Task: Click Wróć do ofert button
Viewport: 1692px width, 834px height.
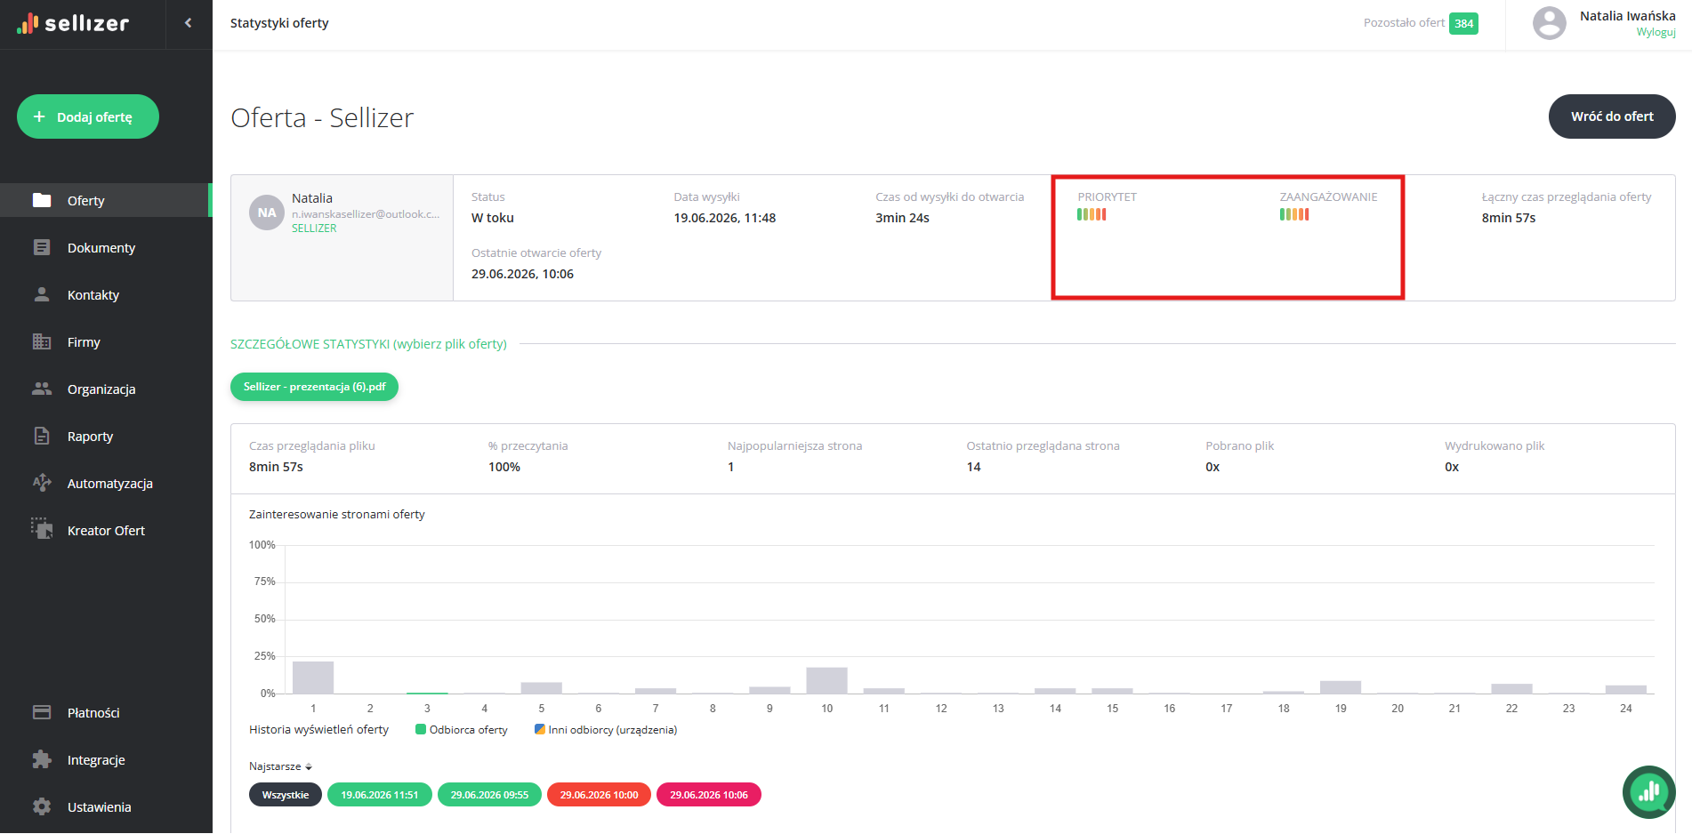Action: point(1612,116)
